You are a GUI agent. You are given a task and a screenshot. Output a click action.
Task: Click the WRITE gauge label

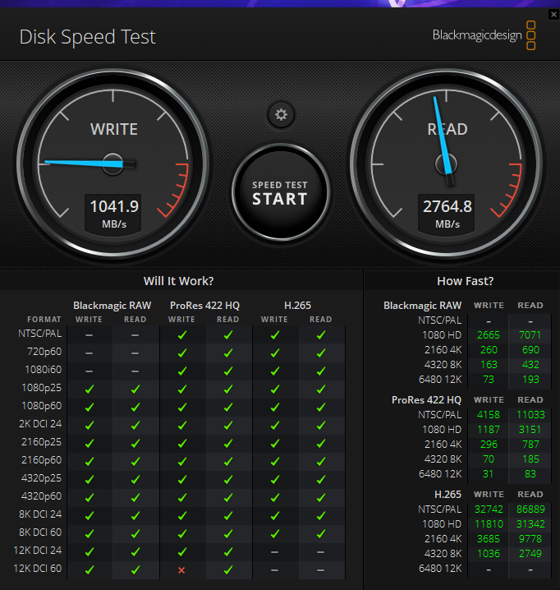point(114,130)
